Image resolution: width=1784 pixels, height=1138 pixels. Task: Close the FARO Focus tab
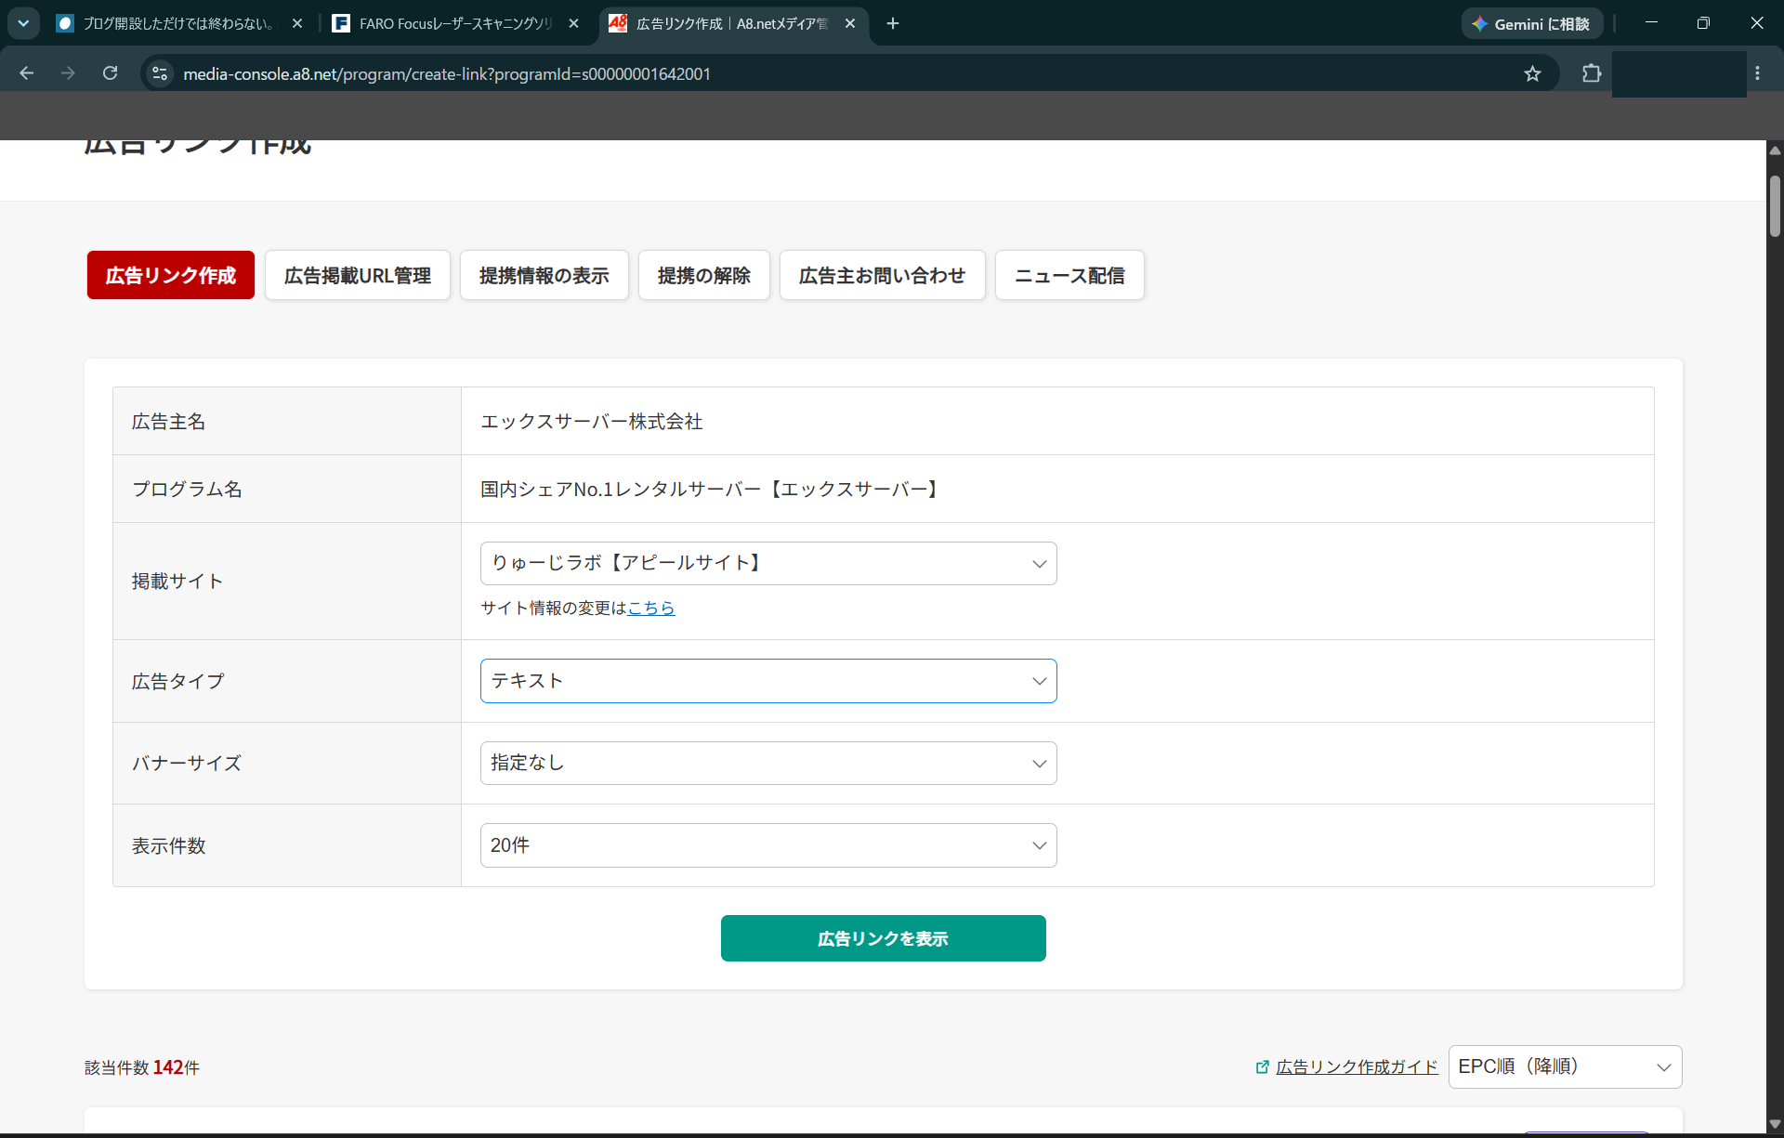pos(573,23)
